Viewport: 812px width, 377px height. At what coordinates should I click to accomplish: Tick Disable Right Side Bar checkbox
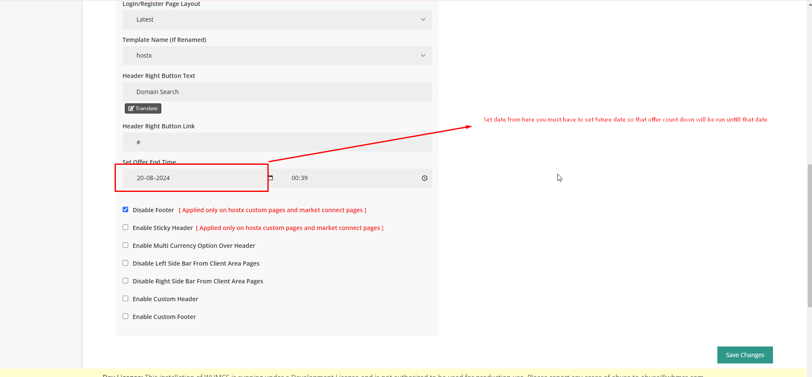click(126, 281)
